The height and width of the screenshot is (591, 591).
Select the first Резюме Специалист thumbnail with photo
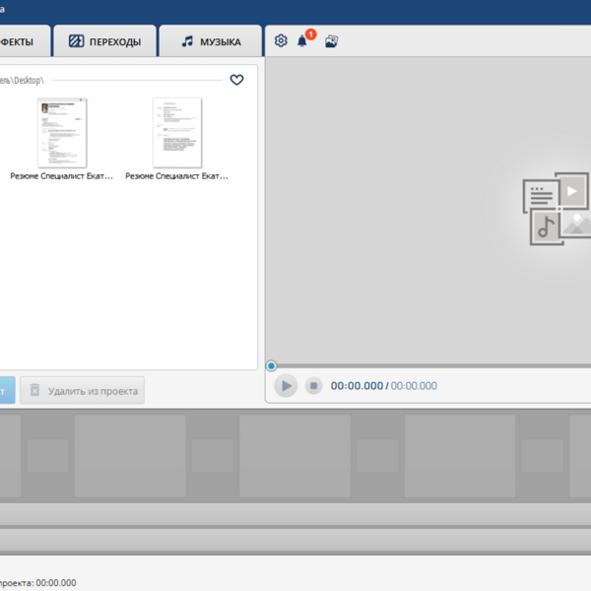click(x=62, y=133)
